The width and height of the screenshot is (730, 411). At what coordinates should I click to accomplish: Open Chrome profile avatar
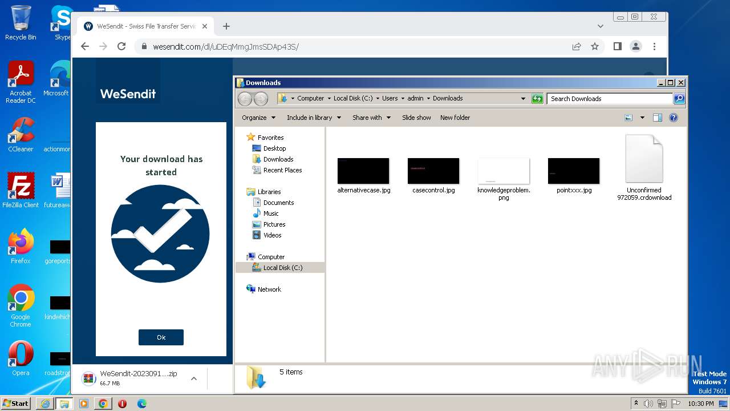tap(636, 47)
